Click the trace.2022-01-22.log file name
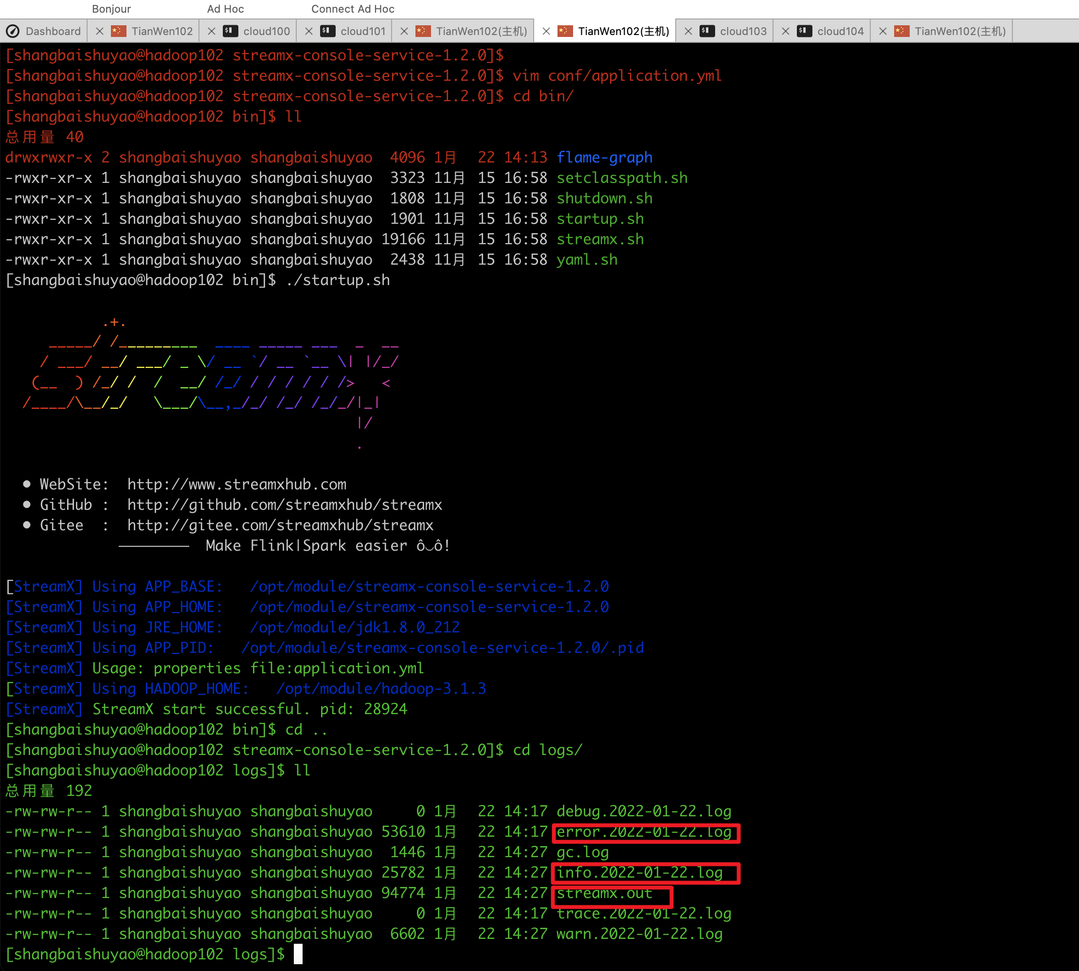1079x971 pixels. [644, 914]
